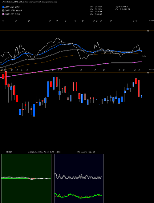Viewport: 154px width, 203px height.
Task: Click the 'Pre H: 10.53' high value
Action: click(x=96, y=9)
